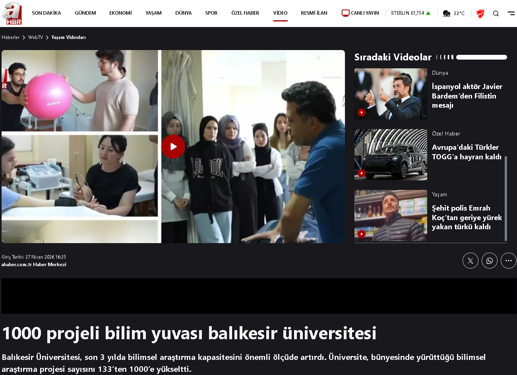Viewport: 517px width, 375px height.
Task: Open Son Dakika menu
Action: [46, 13]
